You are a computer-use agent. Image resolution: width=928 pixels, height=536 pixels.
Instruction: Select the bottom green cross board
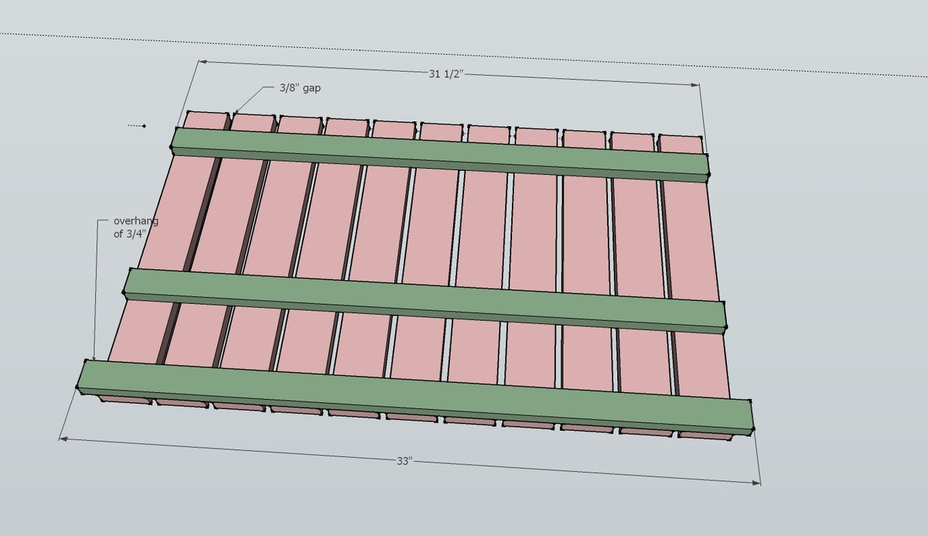415,396
